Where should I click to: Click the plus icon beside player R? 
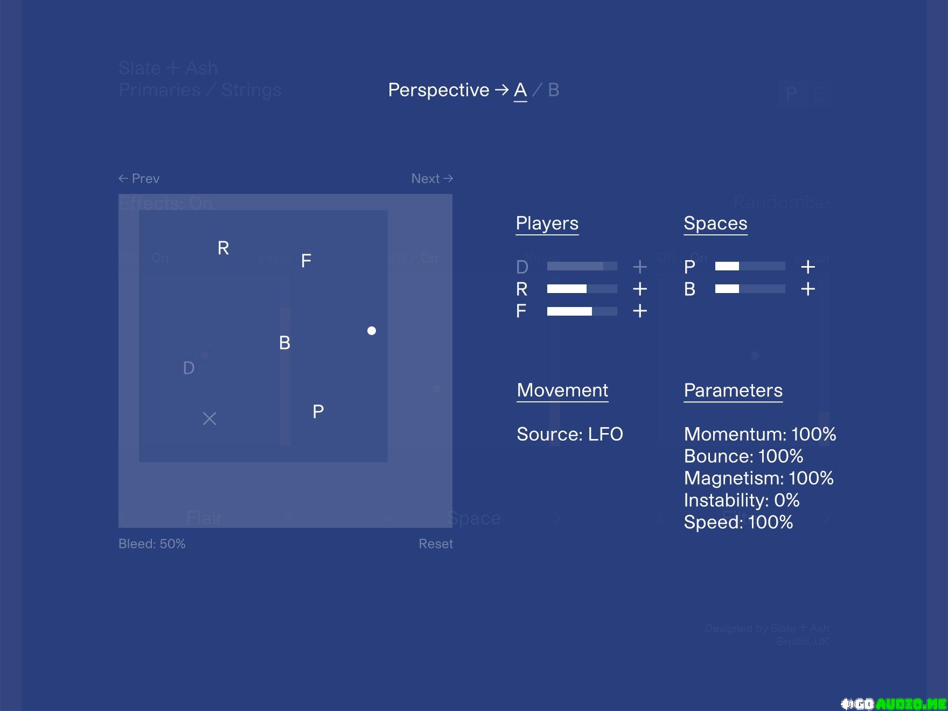pyautogui.click(x=639, y=289)
